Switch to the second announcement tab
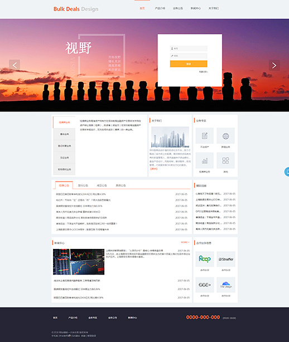289x342 pixels. tap(83, 185)
